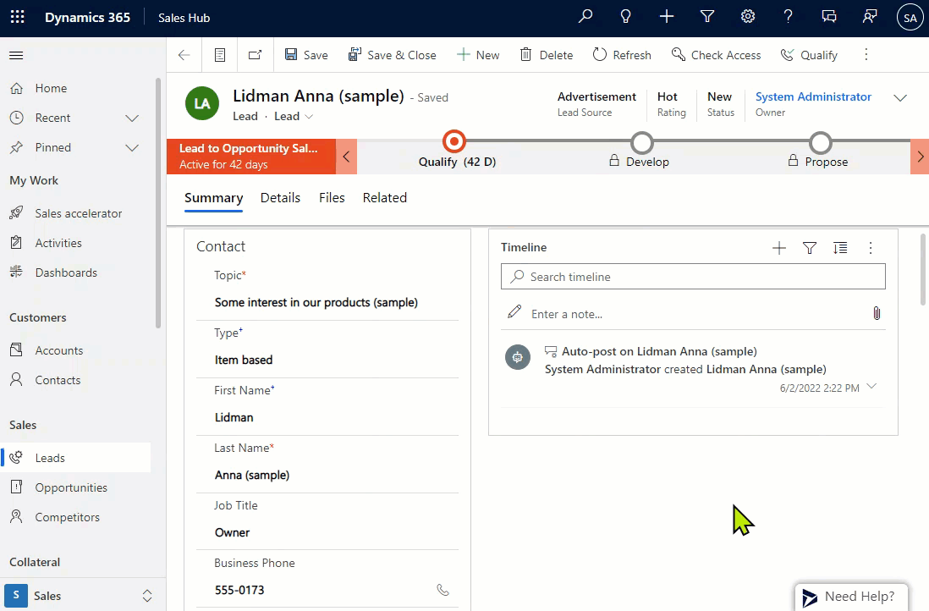The image size is (929, 611).
Task: Attach a file using the paperclip icon
Action: click(x=877, y=313)
